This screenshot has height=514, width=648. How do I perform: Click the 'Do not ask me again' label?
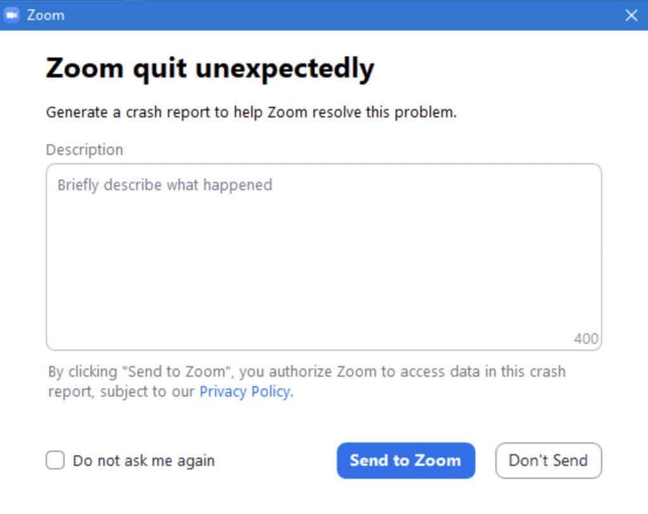[x=144, y=461]
